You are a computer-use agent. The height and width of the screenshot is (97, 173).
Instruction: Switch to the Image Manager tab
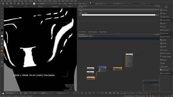103,32
